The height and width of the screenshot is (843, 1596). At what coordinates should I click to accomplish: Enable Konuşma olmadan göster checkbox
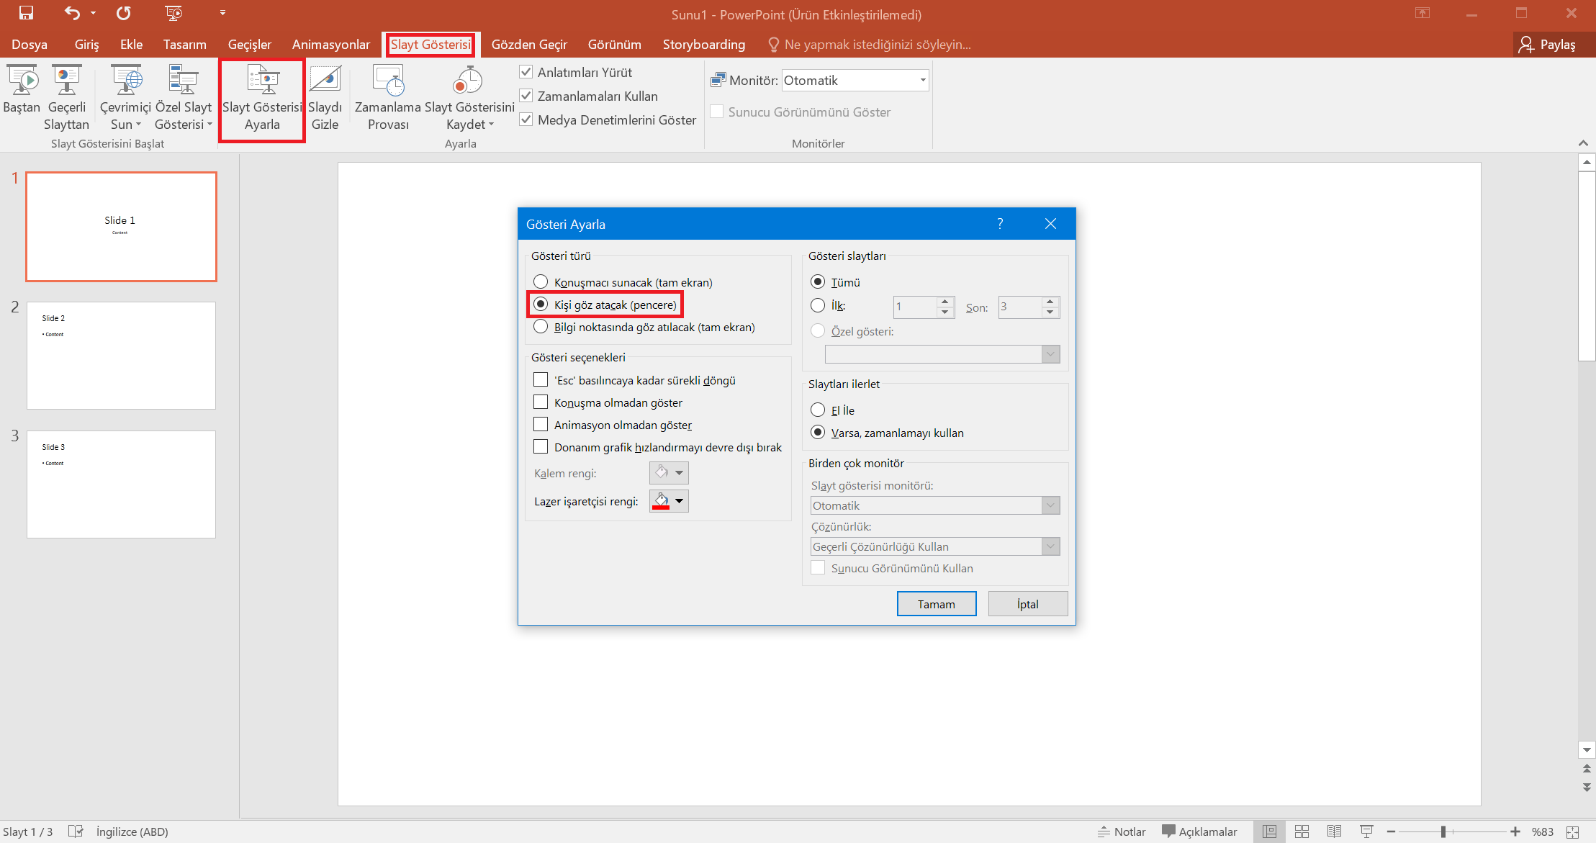541,402
